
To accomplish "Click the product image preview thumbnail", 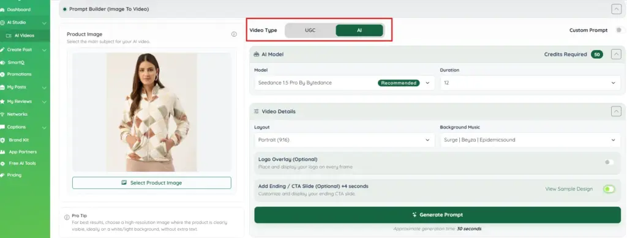I will 152,112.
